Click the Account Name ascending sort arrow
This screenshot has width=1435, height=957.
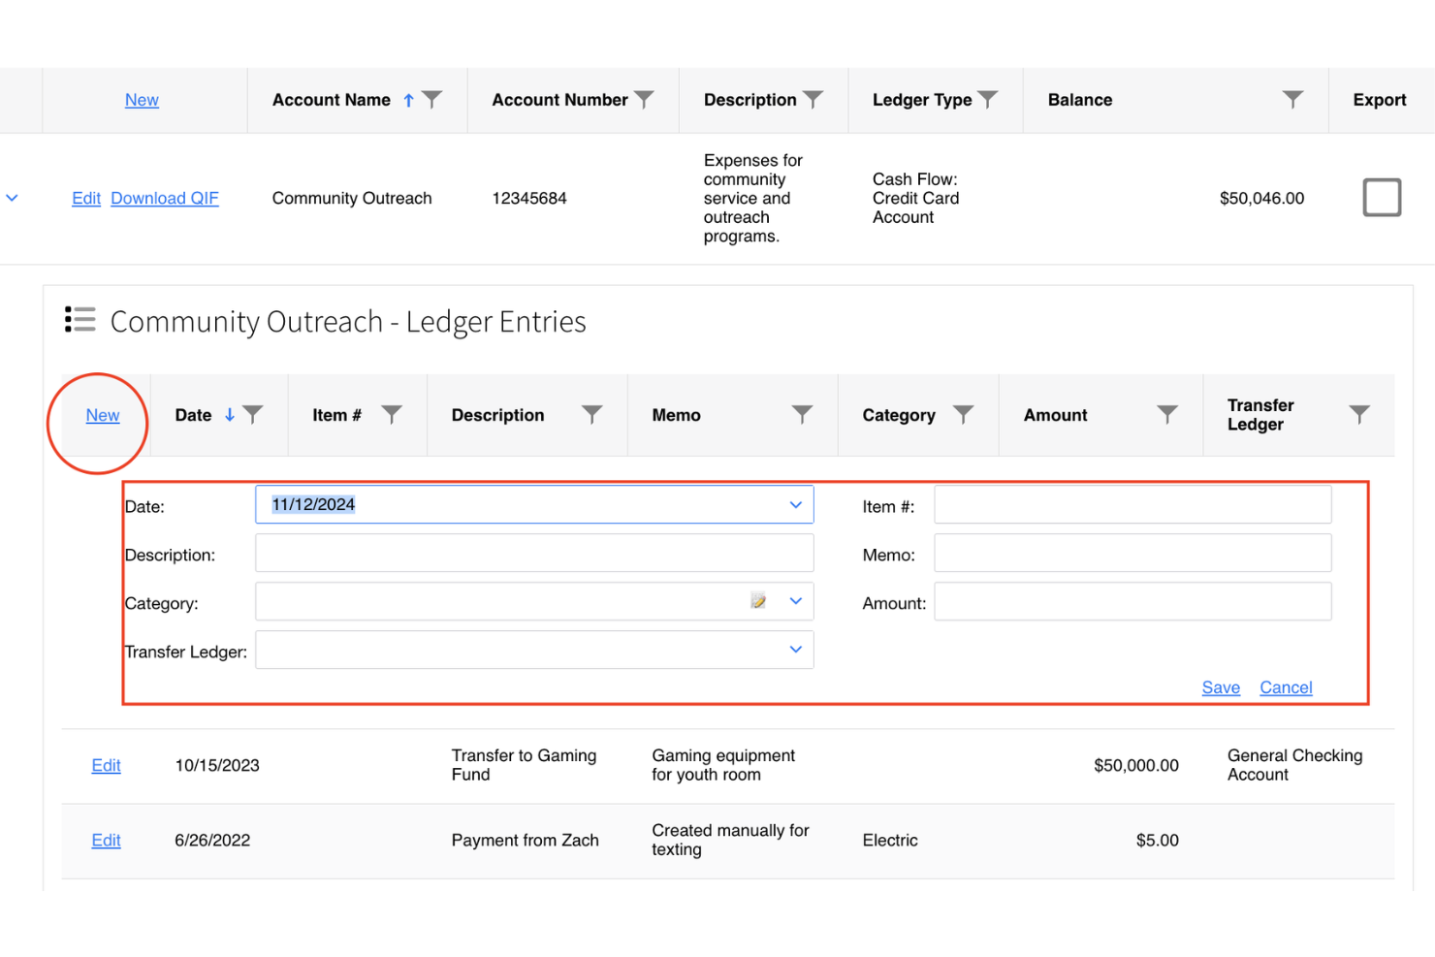(408, 99)
